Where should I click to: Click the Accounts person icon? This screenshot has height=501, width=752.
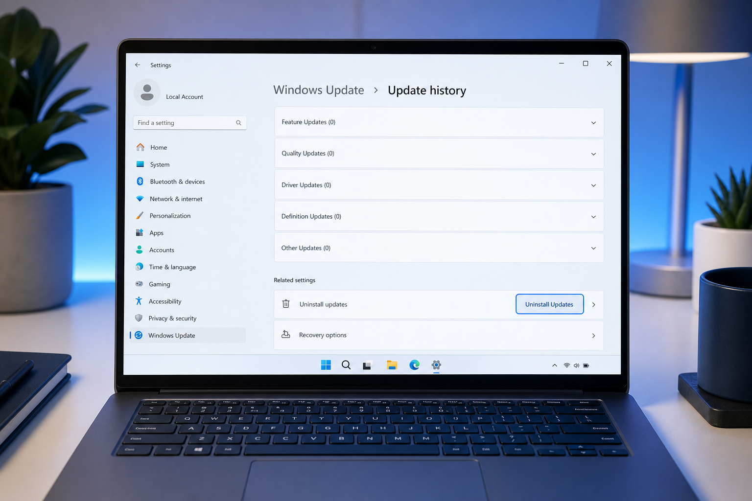139,250
